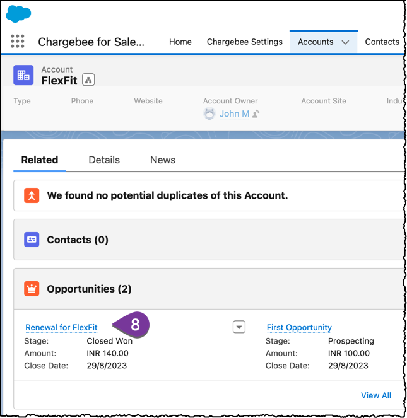
Task: Click the Opportunities crown icon
Action: click(32, 289)
